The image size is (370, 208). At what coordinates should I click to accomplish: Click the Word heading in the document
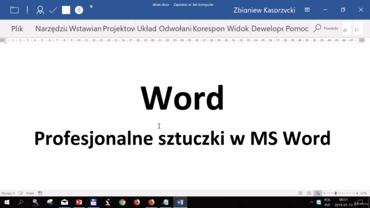[182, 98]
